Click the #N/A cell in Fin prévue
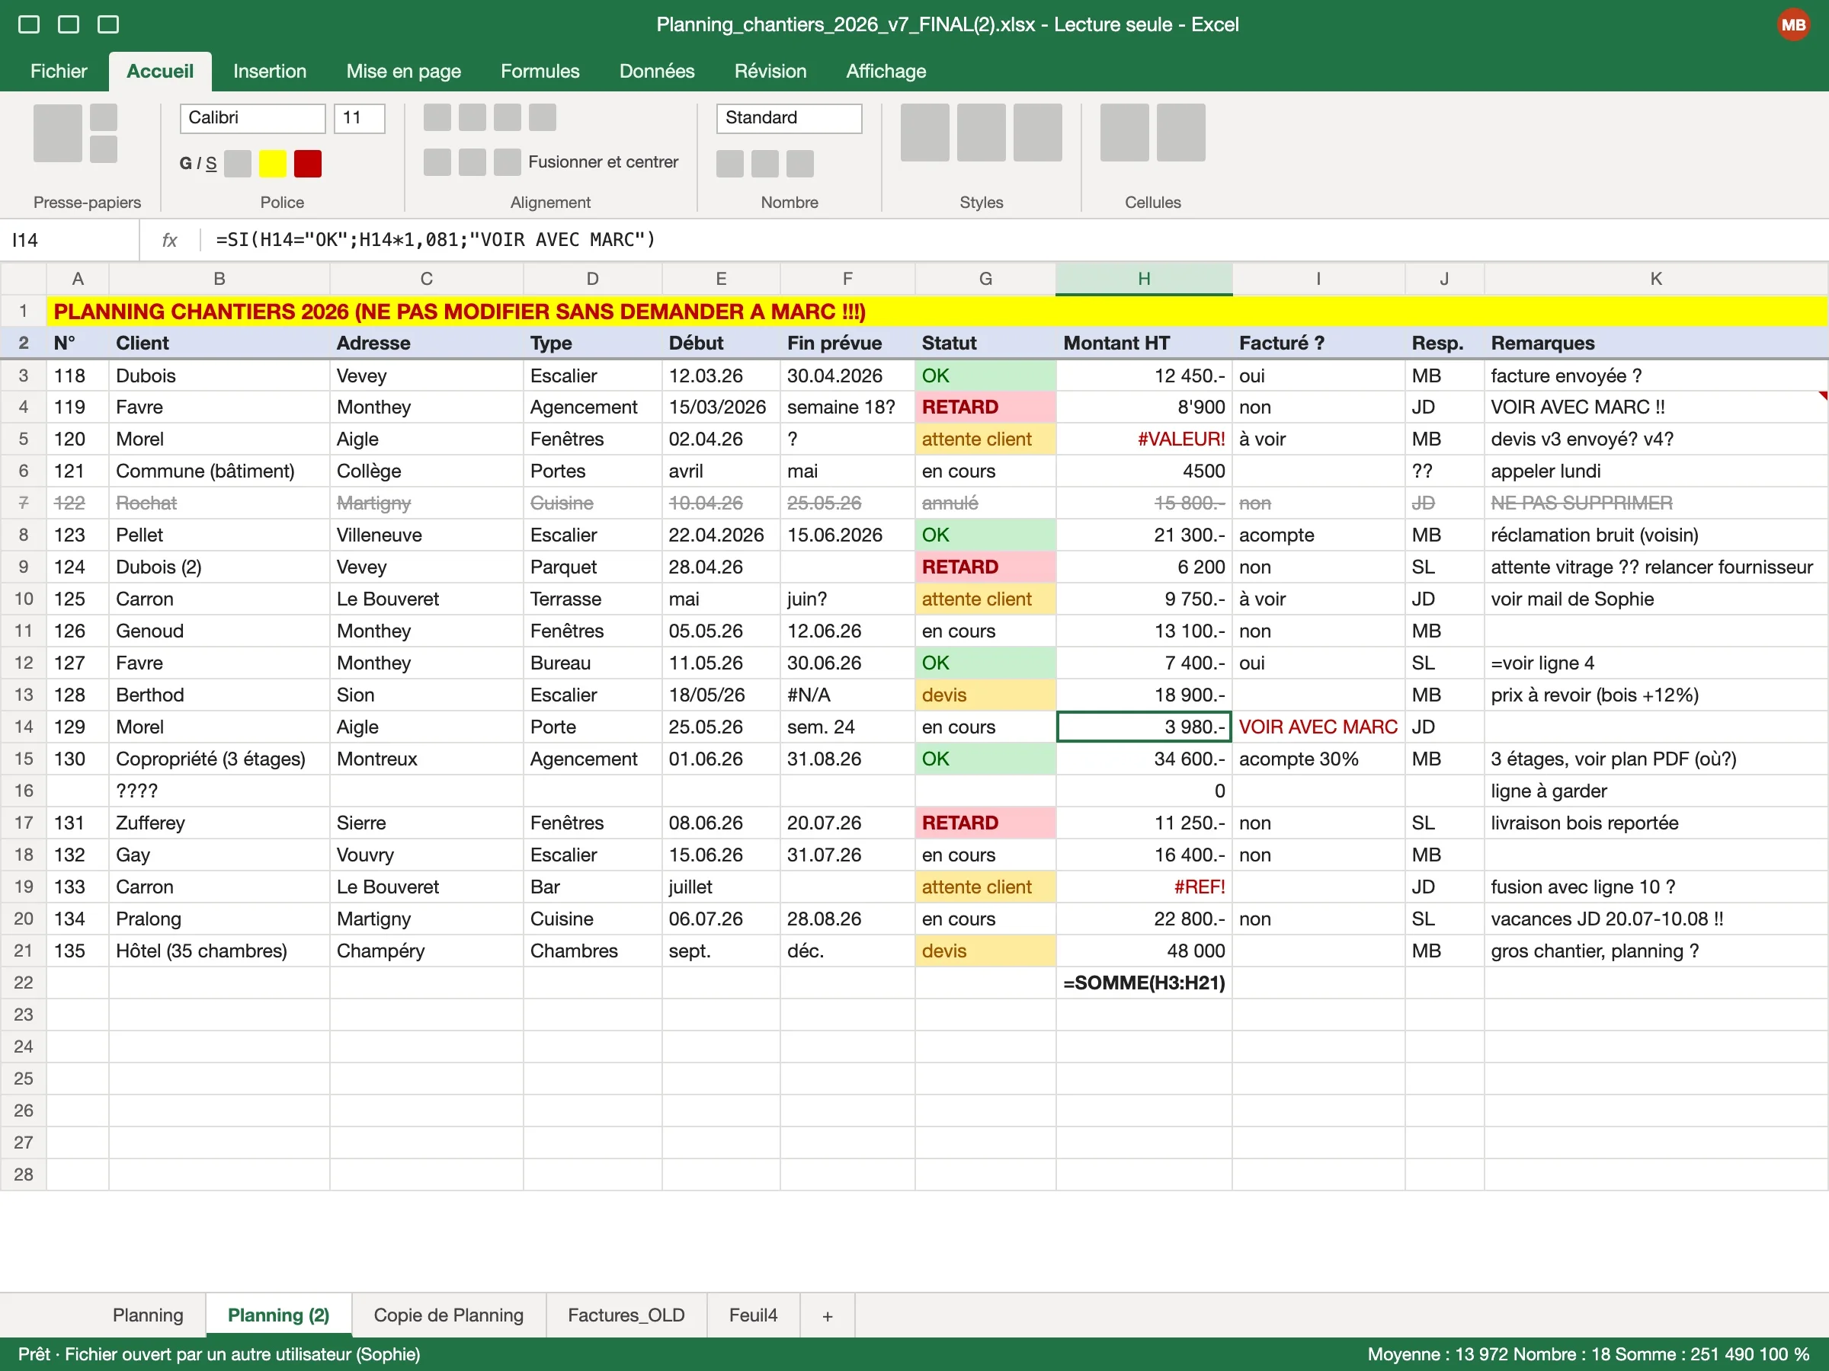Screen dimensions: 1829x1371 point(847,695)
